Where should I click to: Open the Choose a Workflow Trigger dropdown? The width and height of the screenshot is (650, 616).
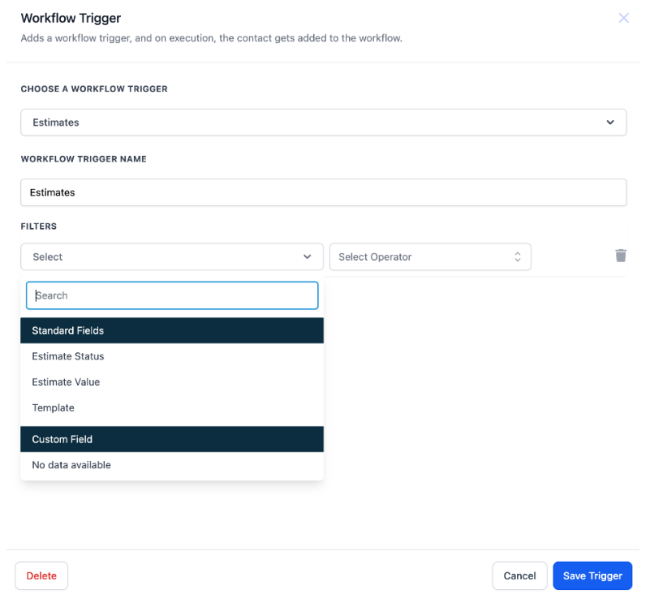click(x=323, y=123)
